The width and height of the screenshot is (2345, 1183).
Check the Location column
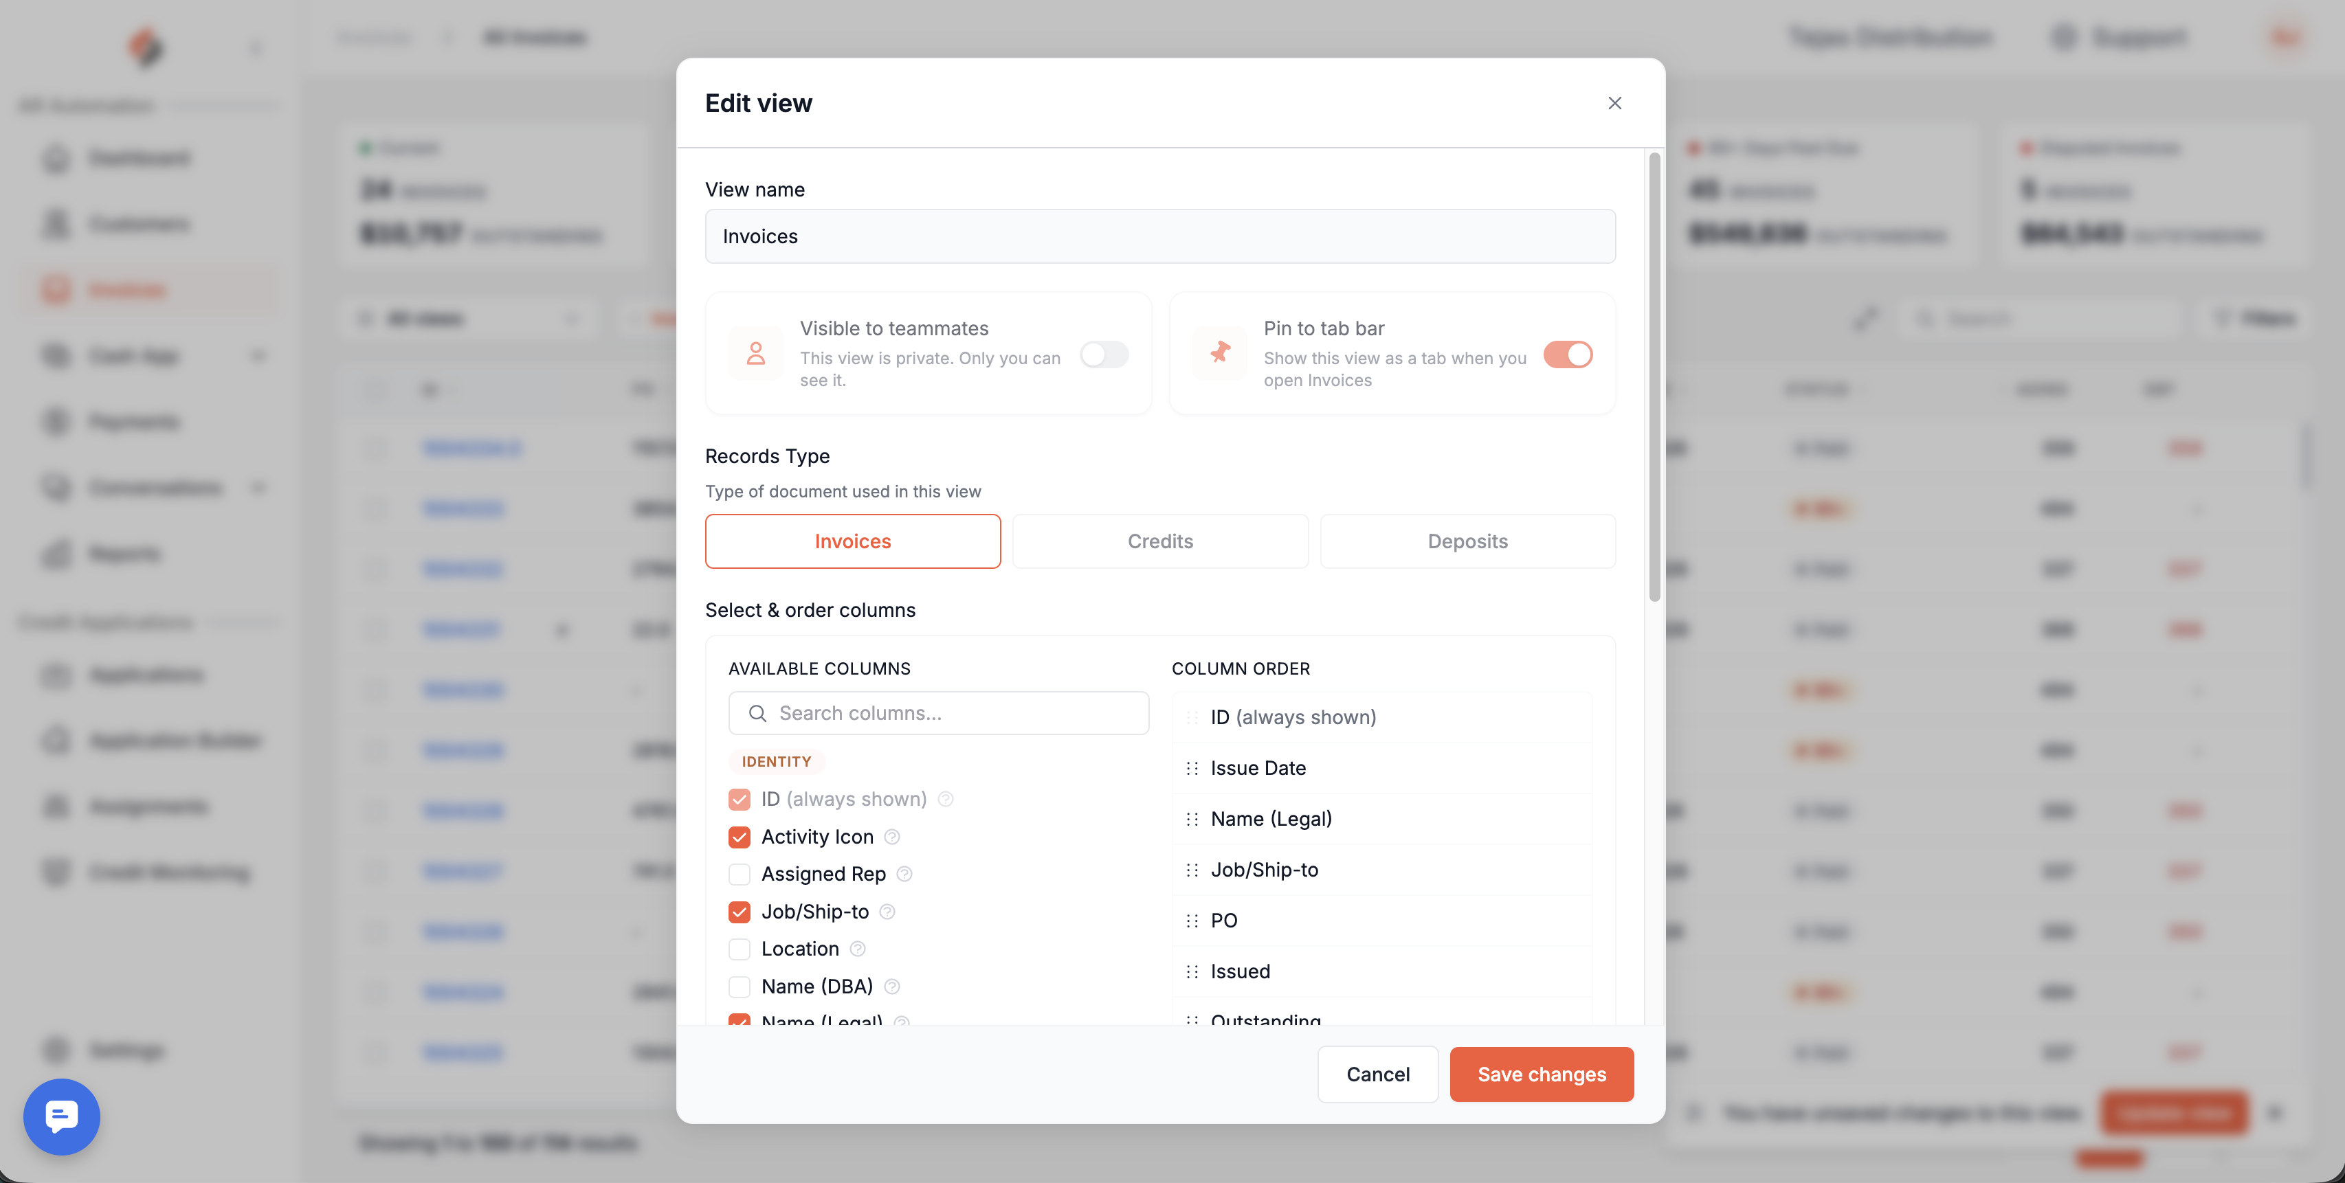(x=740, y=949)
